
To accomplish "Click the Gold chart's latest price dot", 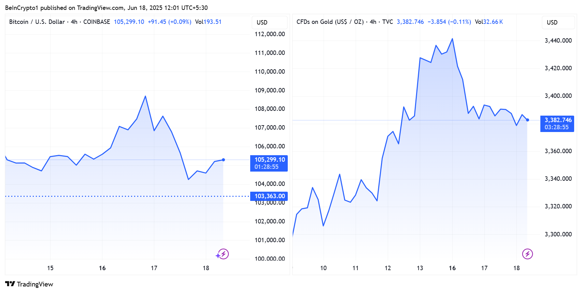I will click(527, 120).
